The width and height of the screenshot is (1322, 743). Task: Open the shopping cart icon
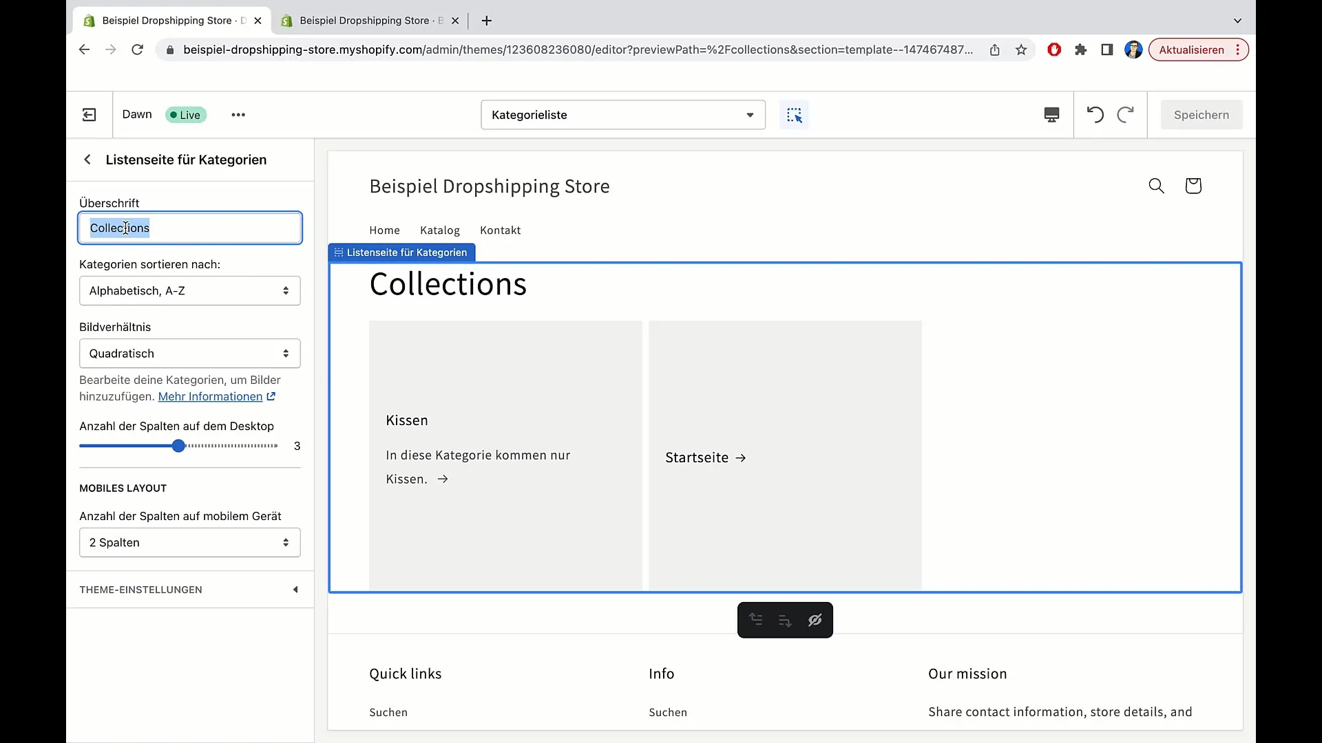pyautogui.click(x=1193, y=186)
